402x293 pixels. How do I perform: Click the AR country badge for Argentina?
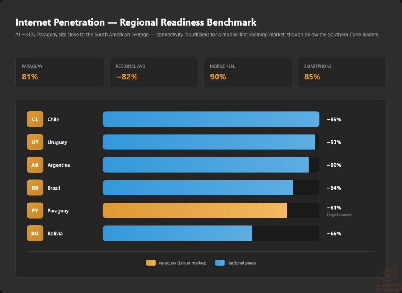coord(35,165)
